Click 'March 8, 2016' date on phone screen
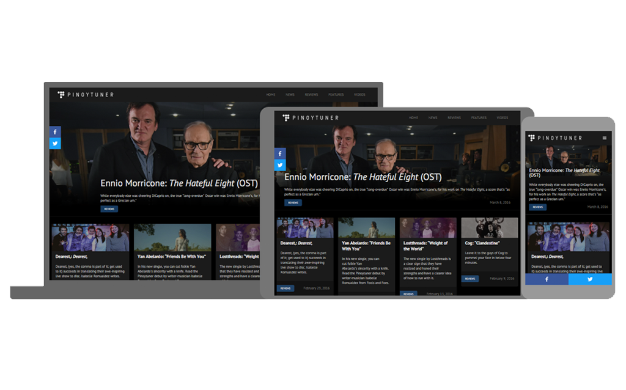 pos(598,207)
